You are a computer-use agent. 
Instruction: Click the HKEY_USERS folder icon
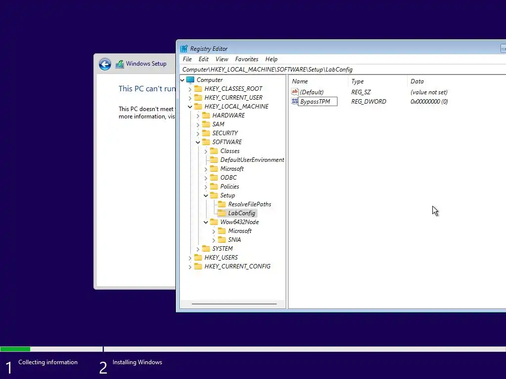(198, 257)
